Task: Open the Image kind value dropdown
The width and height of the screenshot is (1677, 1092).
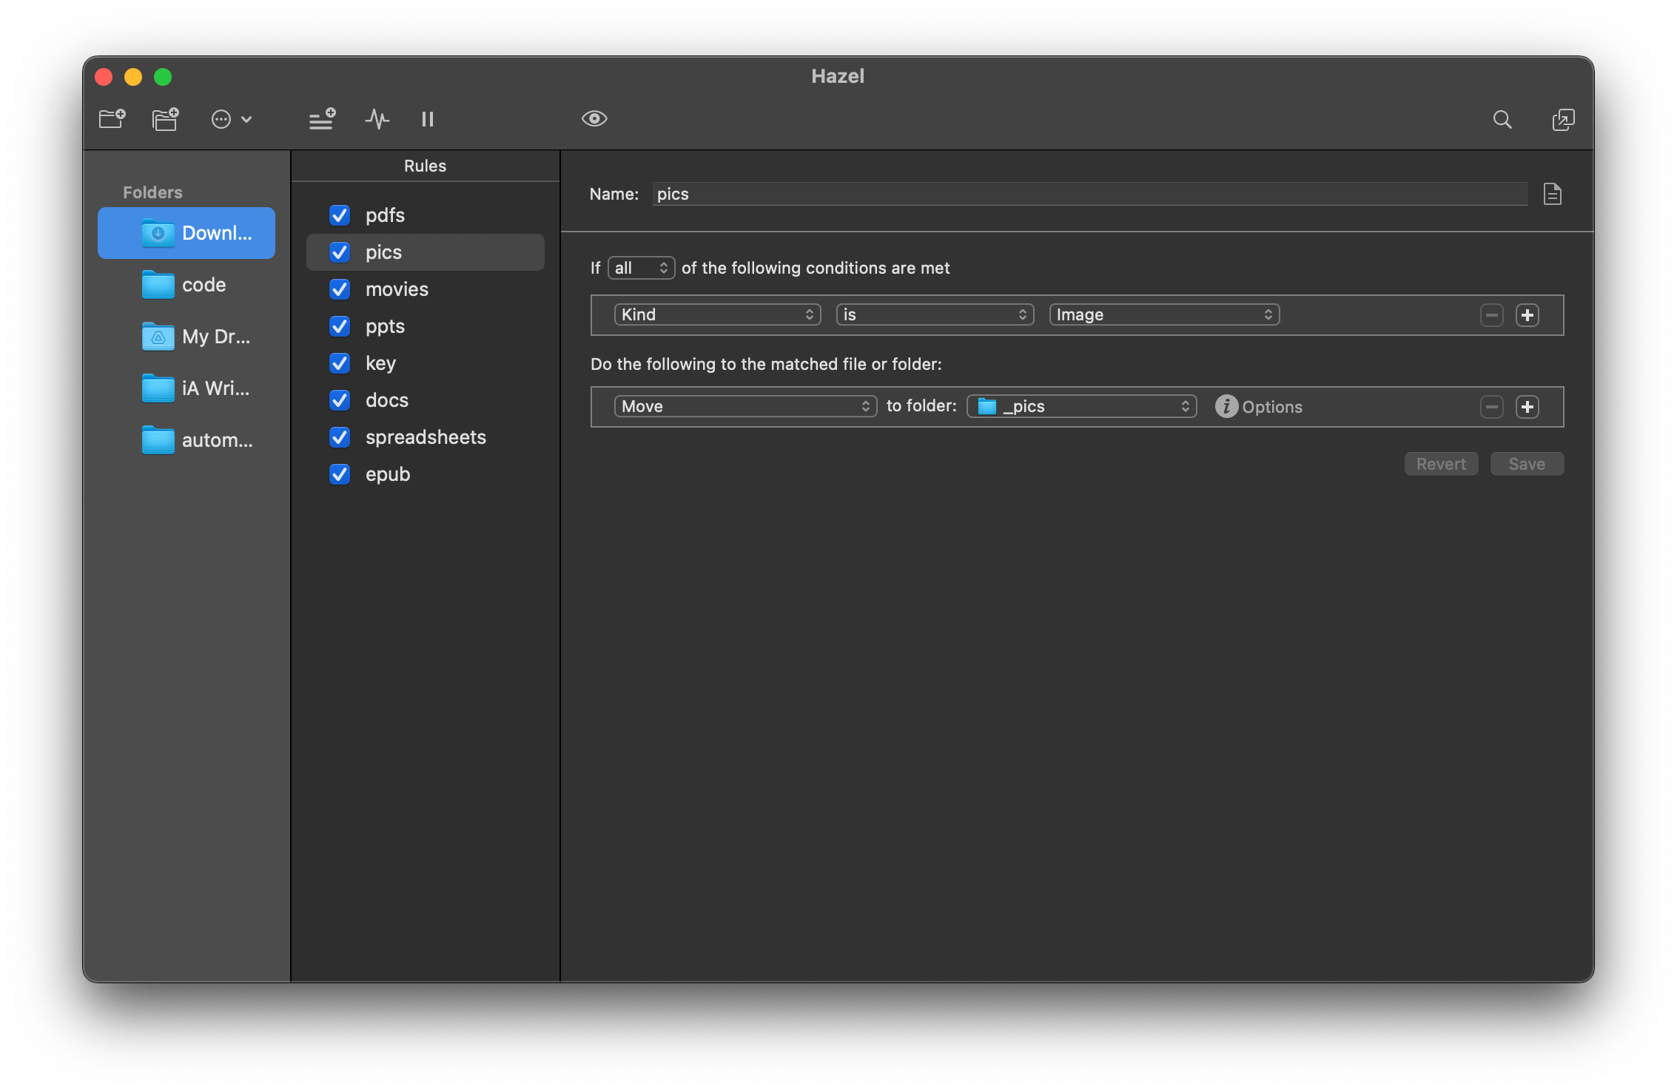Action: coord(1163,314)
